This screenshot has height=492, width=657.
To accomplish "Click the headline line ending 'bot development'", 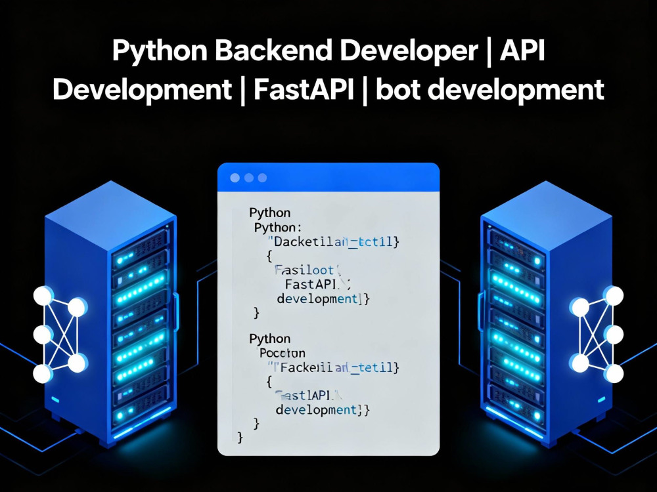I will 328,90.
